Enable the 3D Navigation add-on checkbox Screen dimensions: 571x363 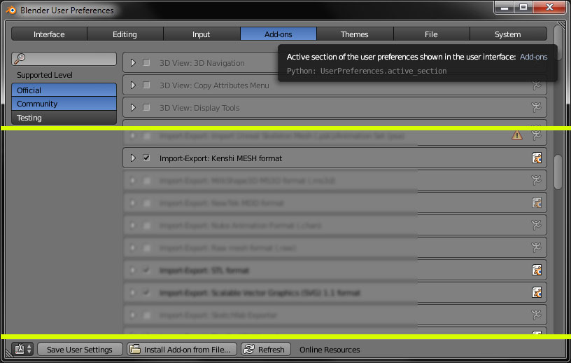(146, 63)
